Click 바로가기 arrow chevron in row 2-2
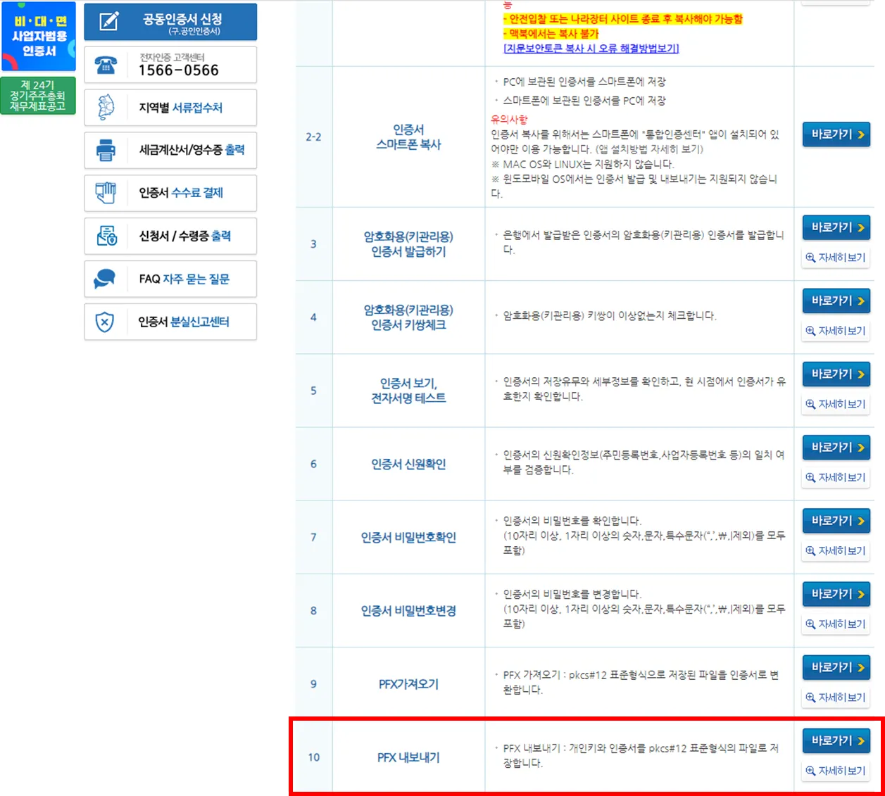The height and width of the screenshot is (796, 885). [x=861, y=134]
